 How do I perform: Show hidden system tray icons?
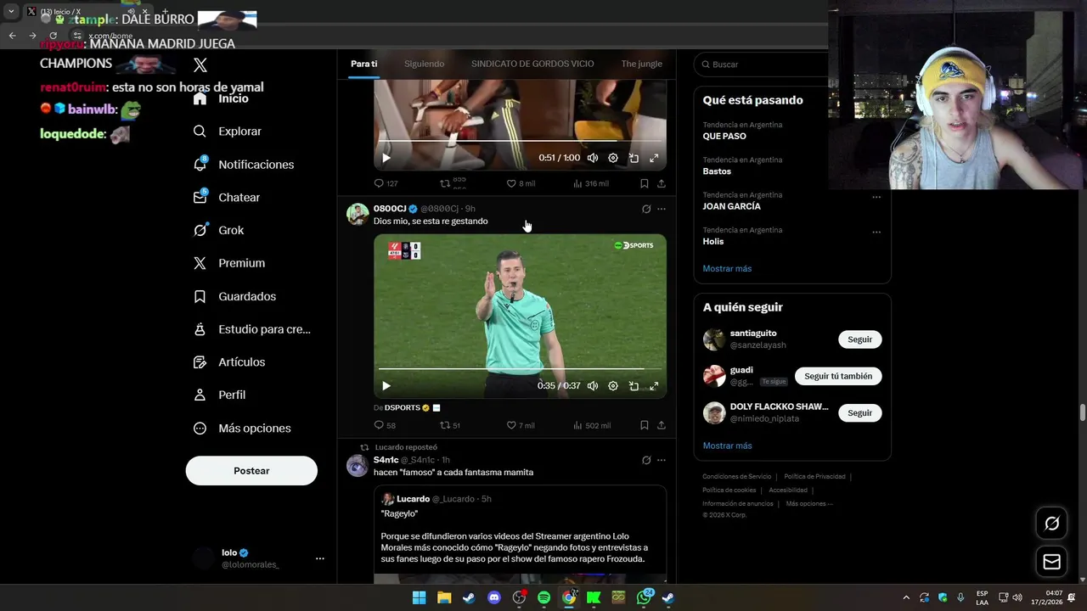point(905,598)
